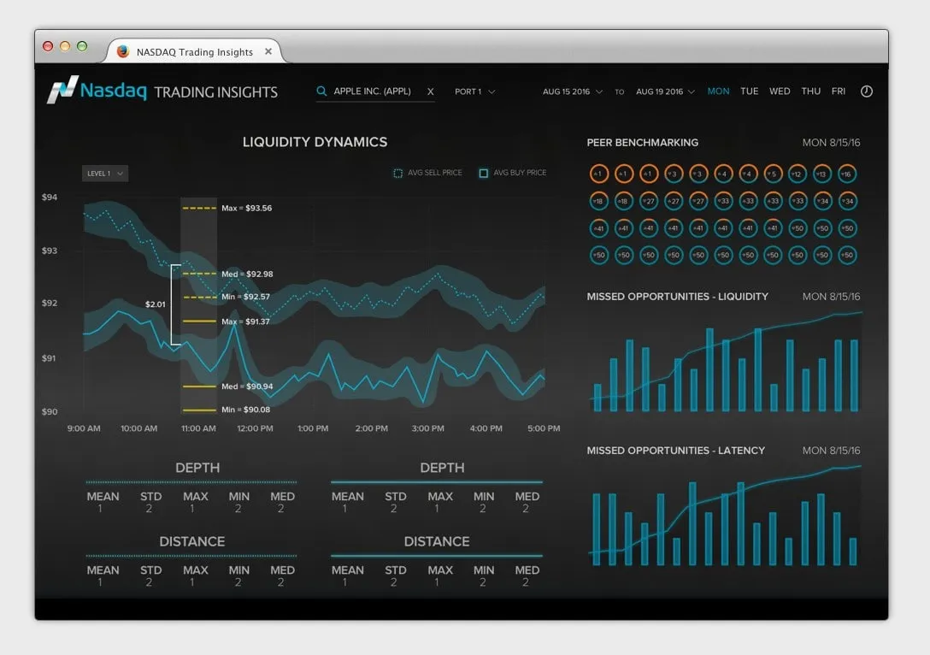930x655 pixels.
Task: Switch to the TUE day view
Action: [x=749, y=91]
